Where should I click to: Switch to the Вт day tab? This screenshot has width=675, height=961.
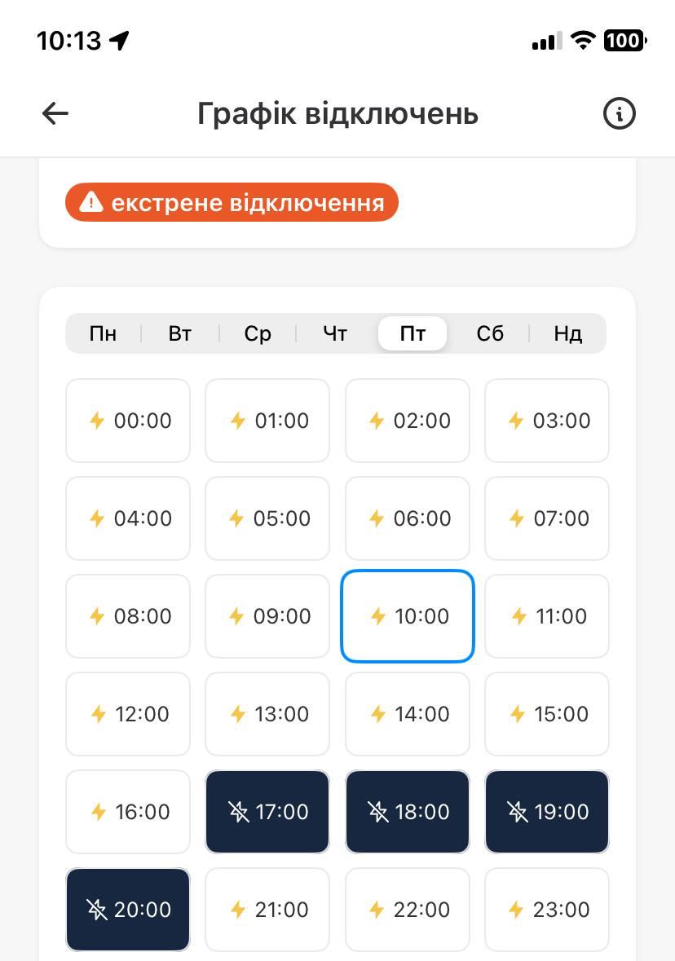tap(180, 333)
